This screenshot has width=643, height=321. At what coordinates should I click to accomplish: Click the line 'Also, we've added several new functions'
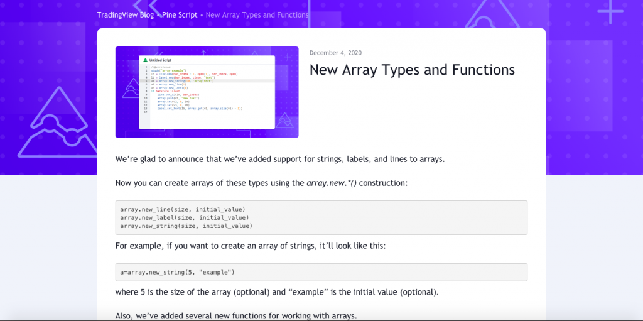click(236, 316)
